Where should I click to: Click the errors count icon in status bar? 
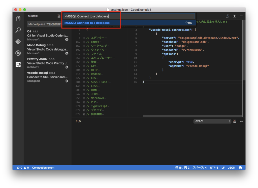click(18, 168)
